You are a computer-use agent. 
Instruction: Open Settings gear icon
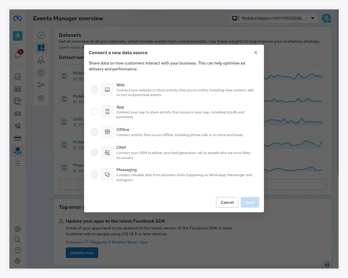[18, 229]
